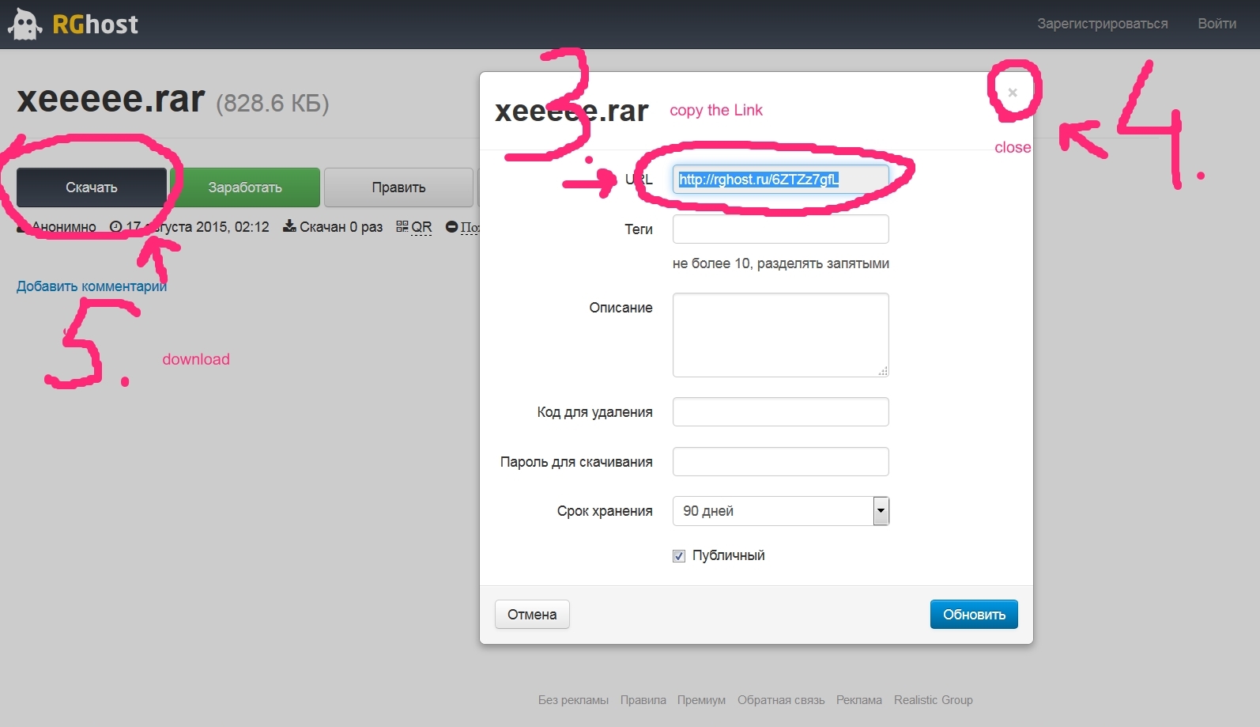The height and width of the screenshot is (727, 1260).
Task: Click the blue Обновить button
Action: point(973,615)
